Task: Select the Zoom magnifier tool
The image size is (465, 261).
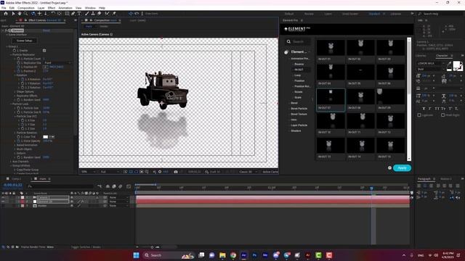Action: pyautogui.click(x=26, y=14)
